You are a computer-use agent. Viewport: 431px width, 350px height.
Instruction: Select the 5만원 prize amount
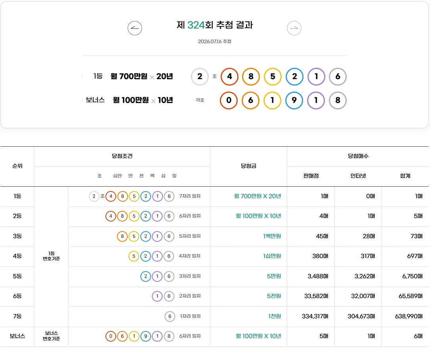point(274,276)
